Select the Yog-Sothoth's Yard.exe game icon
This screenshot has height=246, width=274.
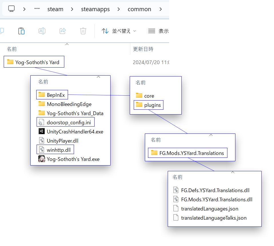pyautogui.click(x=42, y=159)
